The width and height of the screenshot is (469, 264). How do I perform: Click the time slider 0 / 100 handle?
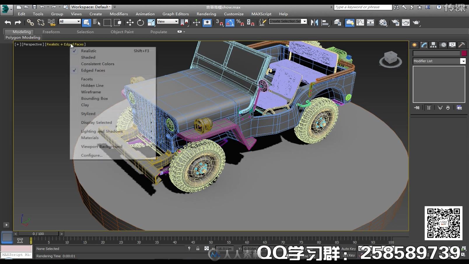click(x=38, y=234)
